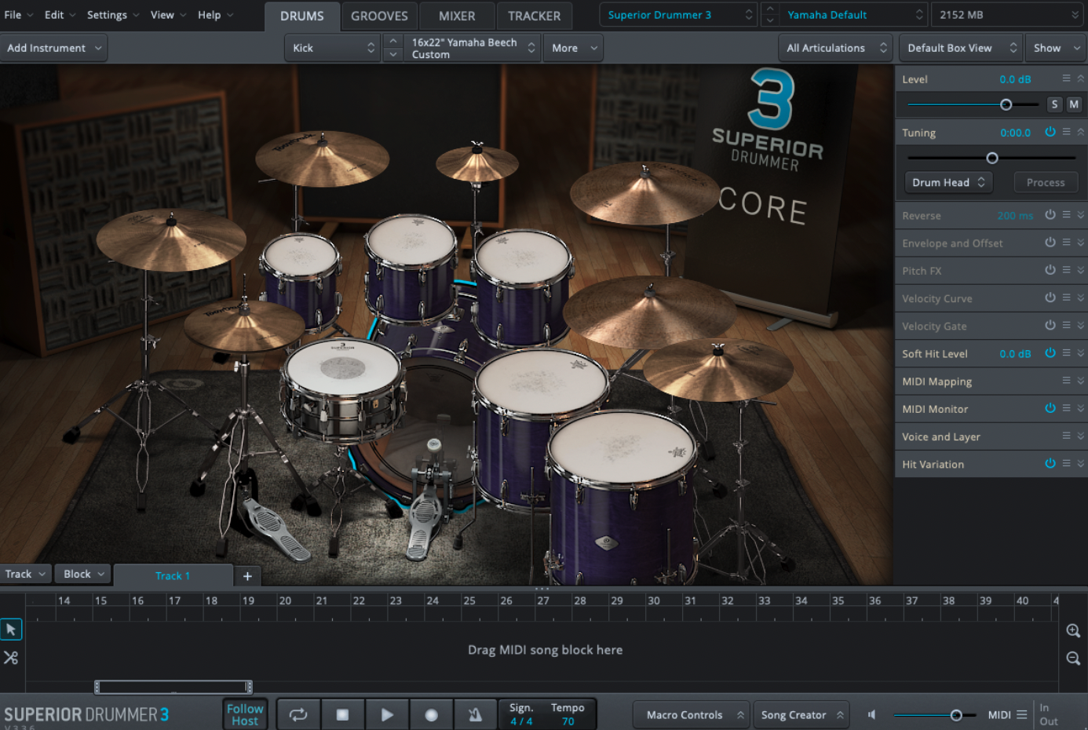Toggle the Tuning power button
The image size is (1088, 730).
1050,132
